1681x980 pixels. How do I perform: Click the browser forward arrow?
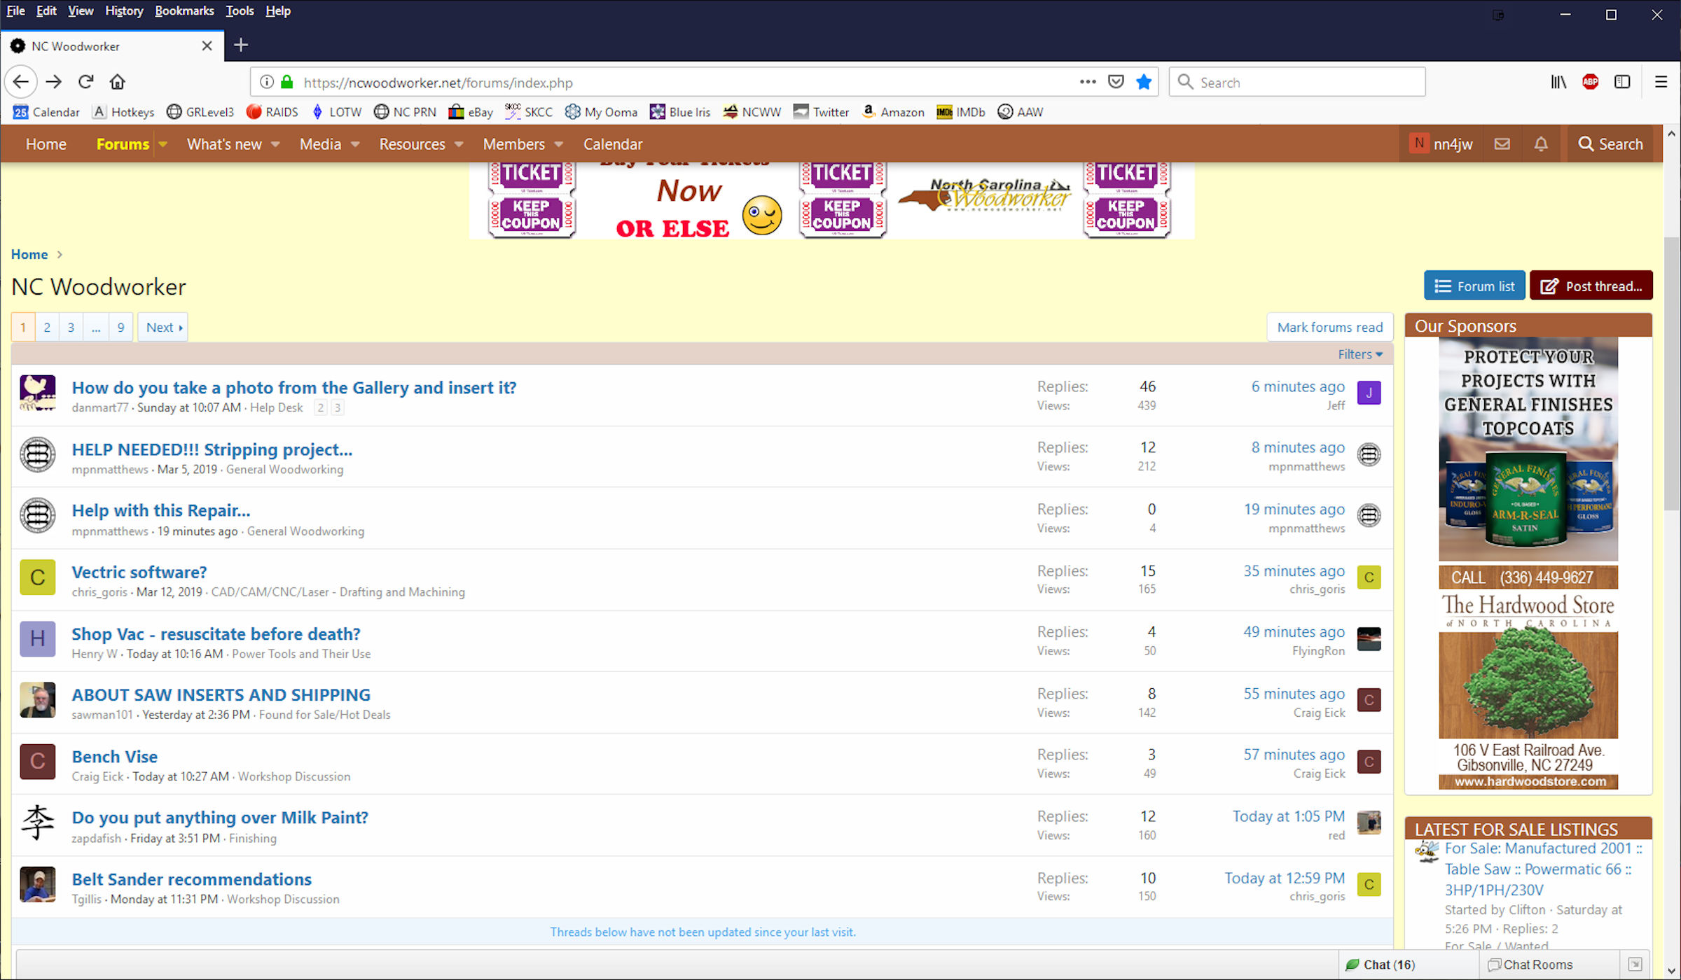(x=54, y=82)
